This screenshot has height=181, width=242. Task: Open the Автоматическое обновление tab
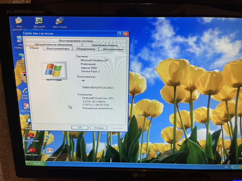coord(53,44)
